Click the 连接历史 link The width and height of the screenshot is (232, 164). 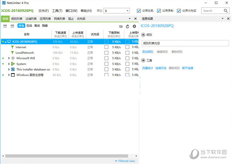(161, 68)
